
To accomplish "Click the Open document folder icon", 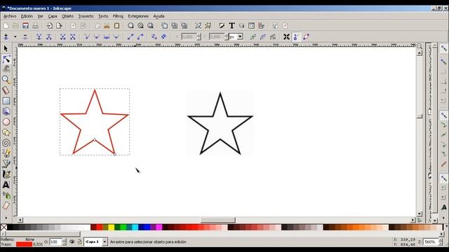I will point(15,26).
